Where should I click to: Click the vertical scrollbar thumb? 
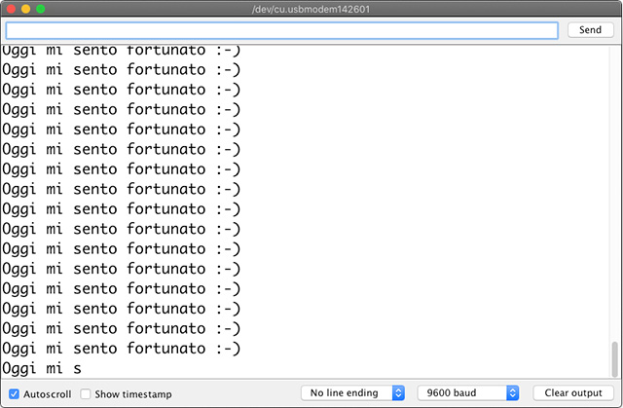point(613,358)
